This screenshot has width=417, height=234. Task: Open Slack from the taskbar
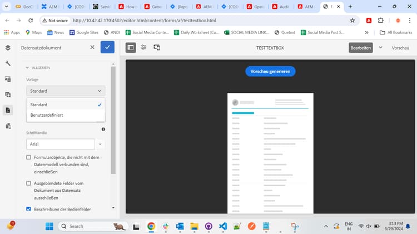pos(166,226)
